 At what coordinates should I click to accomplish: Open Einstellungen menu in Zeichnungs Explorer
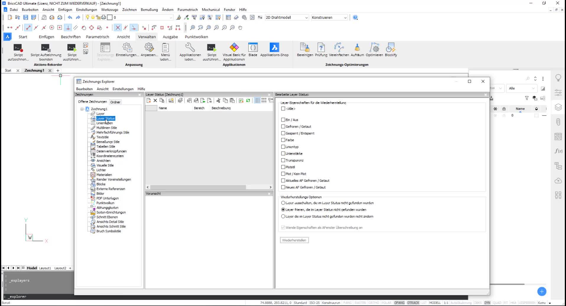coord(123,89)
